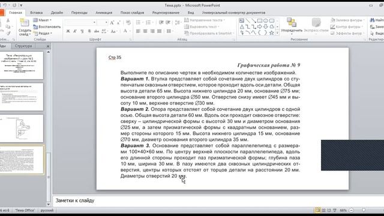This screenshot has height=216, width=384.
Task: Open the Показ слайдов ribbon tab
Action: point(132,13)
